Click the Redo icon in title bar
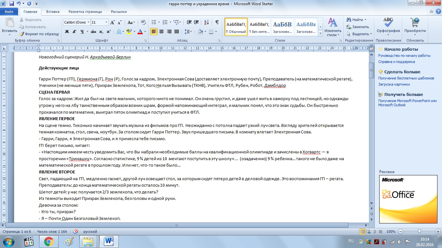442x248 pixels. (x=29, y=4)
